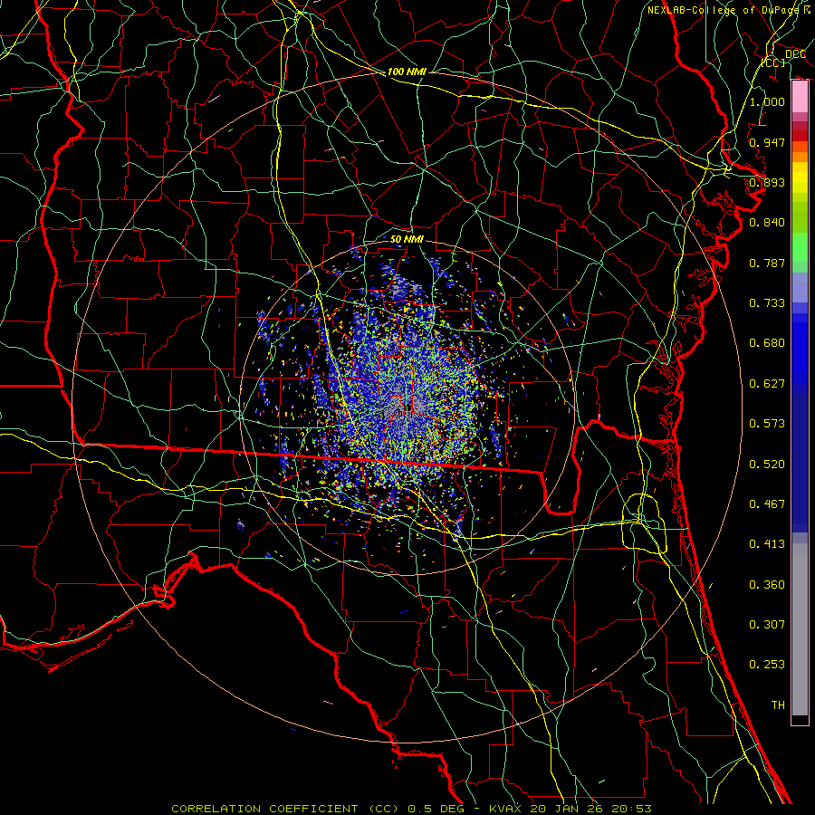Select the 0.840 scale value
815x815 pixels.
[767, 223]
